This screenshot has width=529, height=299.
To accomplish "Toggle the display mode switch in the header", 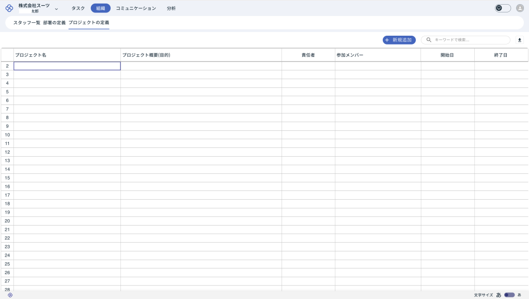I will (503, 8).
